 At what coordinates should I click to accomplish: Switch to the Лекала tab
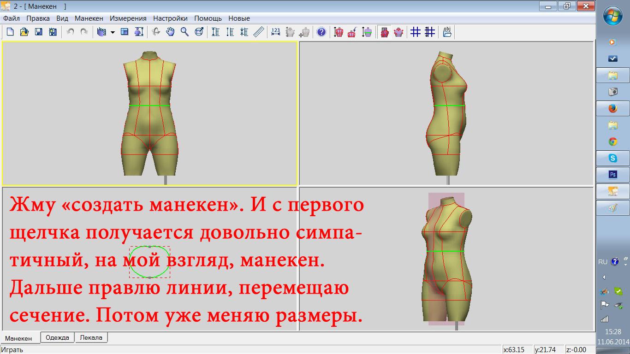91,337
